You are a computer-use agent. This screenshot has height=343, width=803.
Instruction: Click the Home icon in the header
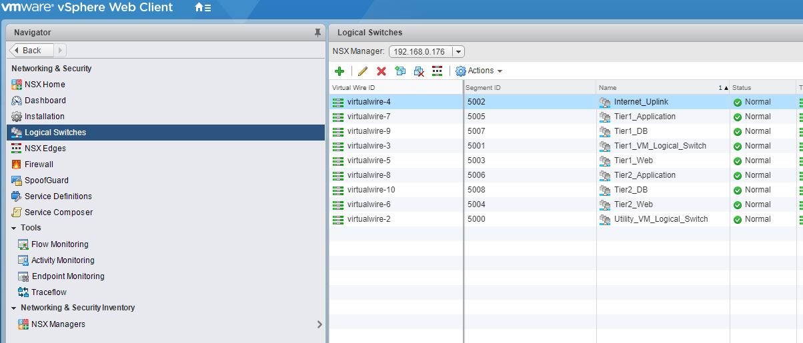pyautogui.click(x=203, y=8)
